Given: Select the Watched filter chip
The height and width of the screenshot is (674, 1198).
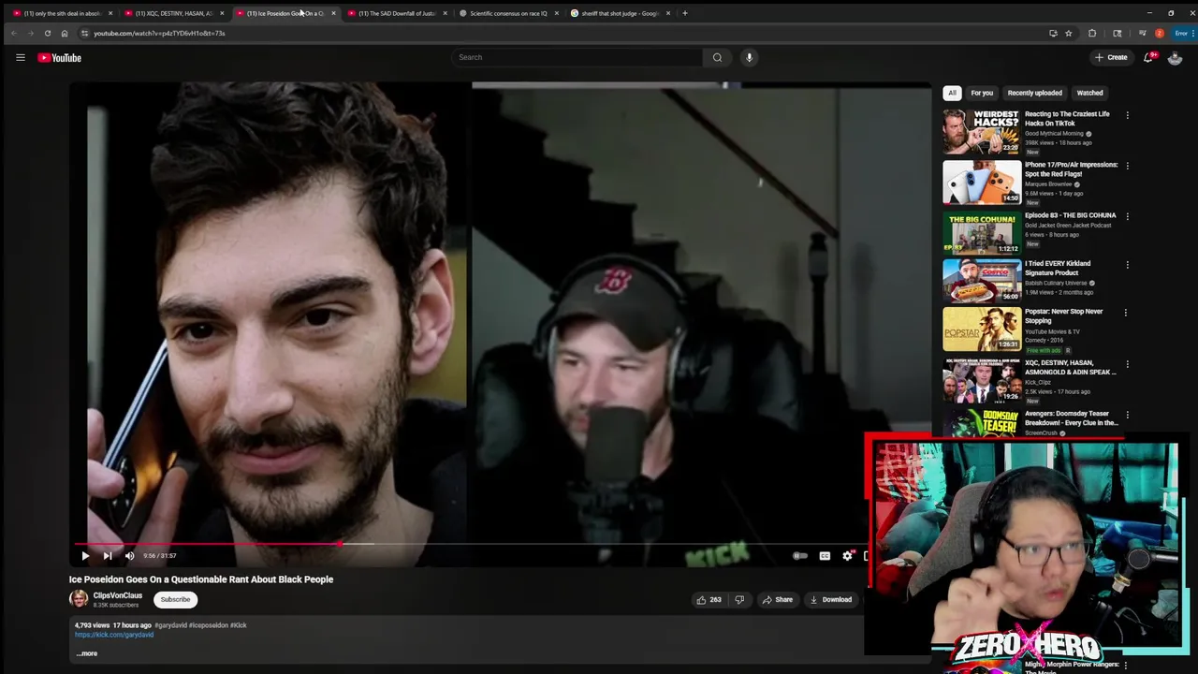Looking at the screenshot, I should [x=1089, y=93].
